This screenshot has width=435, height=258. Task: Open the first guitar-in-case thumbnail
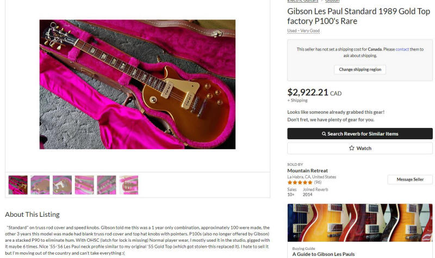tap(18, 185)
